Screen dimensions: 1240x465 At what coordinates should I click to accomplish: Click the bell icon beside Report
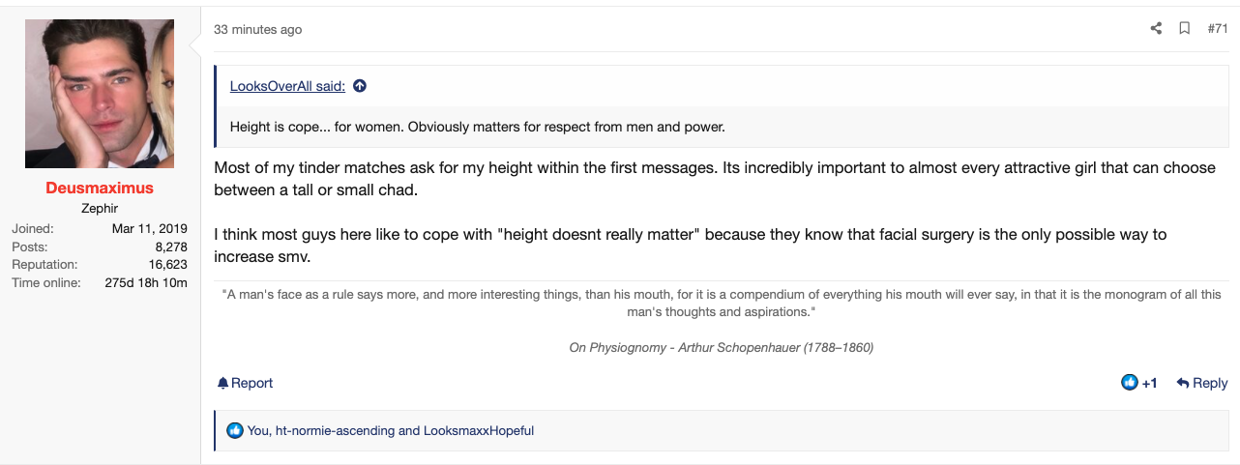[222, 384]
